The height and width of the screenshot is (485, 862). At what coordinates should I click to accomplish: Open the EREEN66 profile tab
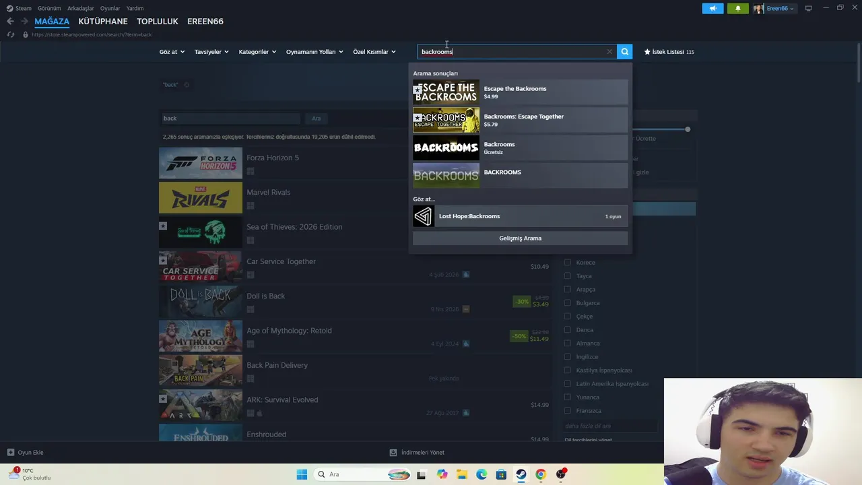pyautogui.click(x=205, y=22)
